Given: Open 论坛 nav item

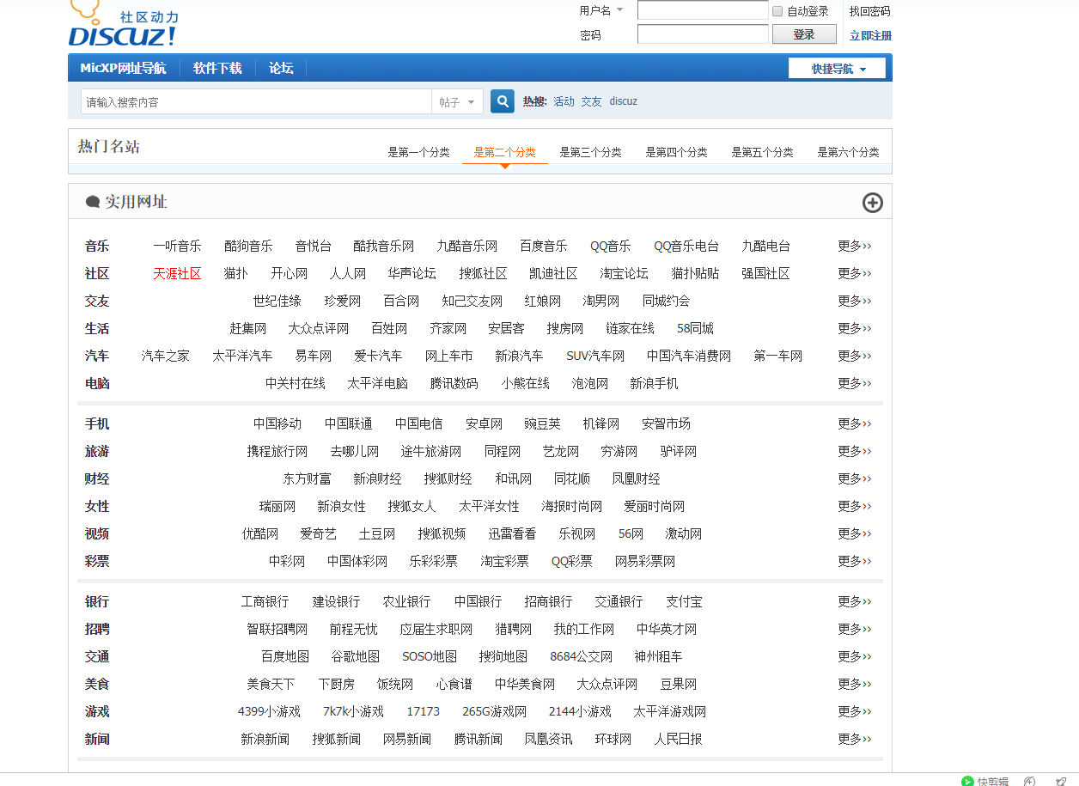Looking at the screenshot, I should tap(281, 68).
